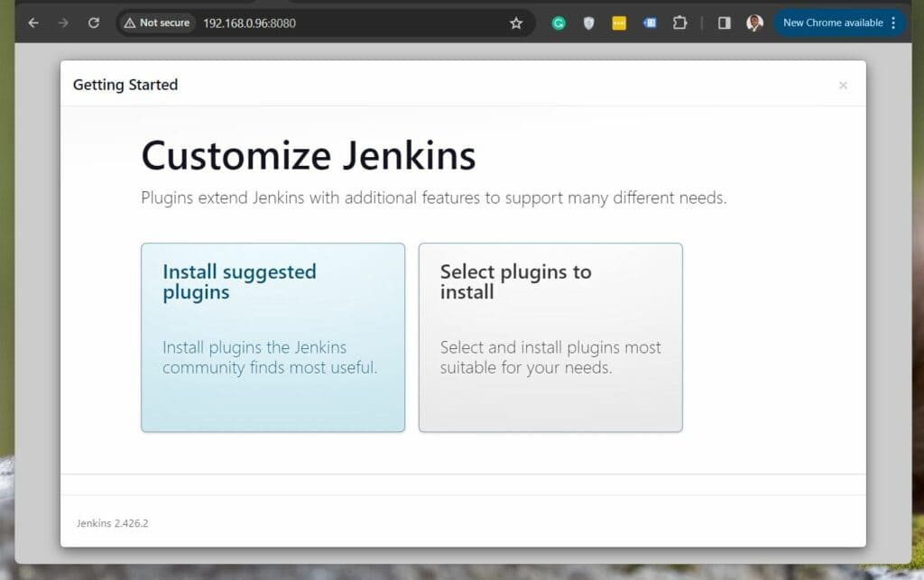The height and width of the screenshot is (580, 924).
Task: Open the yellow extension icon
Action: click(x=619, y=23)
